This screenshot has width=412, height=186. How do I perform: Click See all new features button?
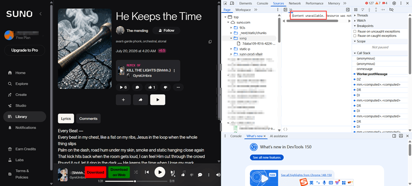267,157
